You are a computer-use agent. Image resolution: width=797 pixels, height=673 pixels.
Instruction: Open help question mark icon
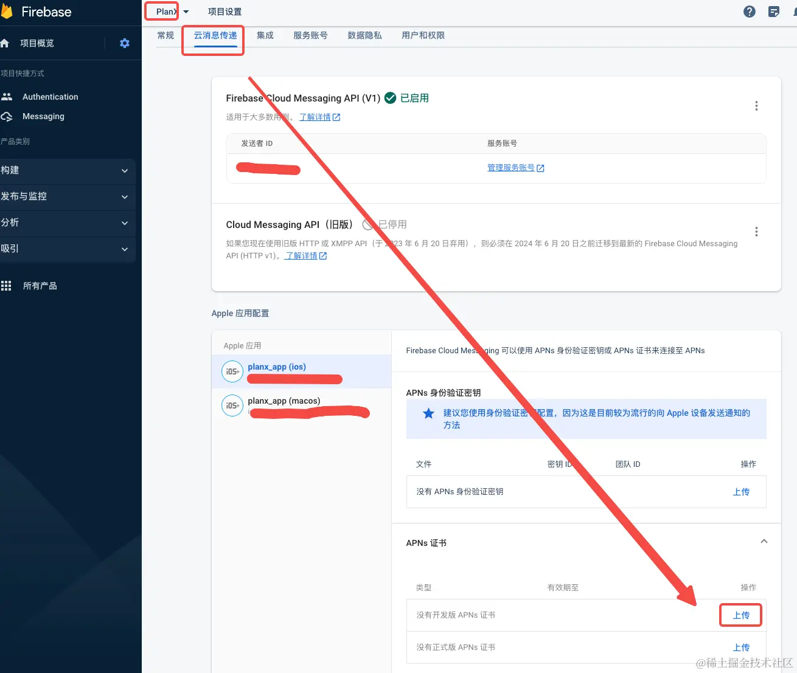750,12
